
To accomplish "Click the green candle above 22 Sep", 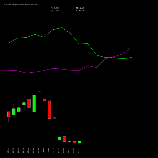I will click(x=14, y=112).
